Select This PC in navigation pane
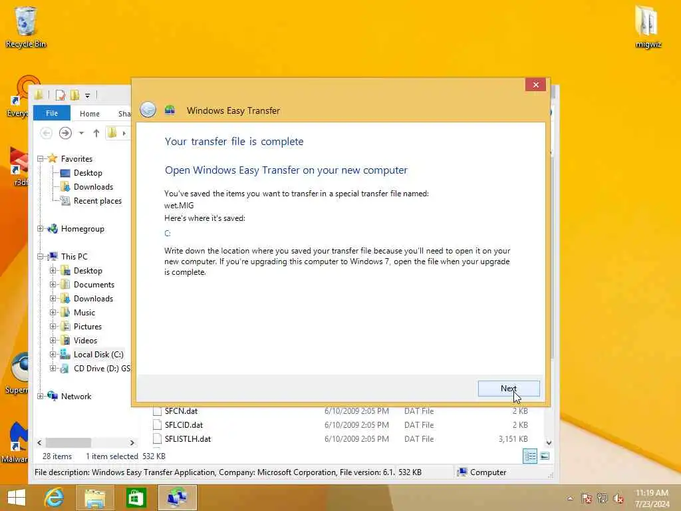The width and height of the screenshot is (681, 511). tap(74, 256)
